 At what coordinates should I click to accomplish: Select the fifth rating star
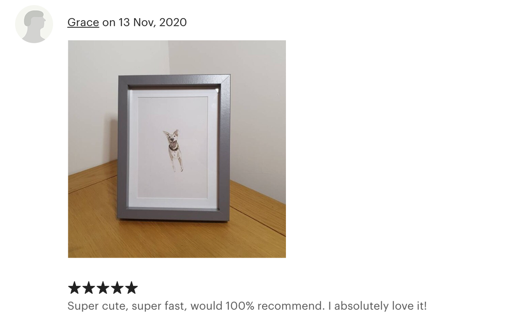coord(132,288)
